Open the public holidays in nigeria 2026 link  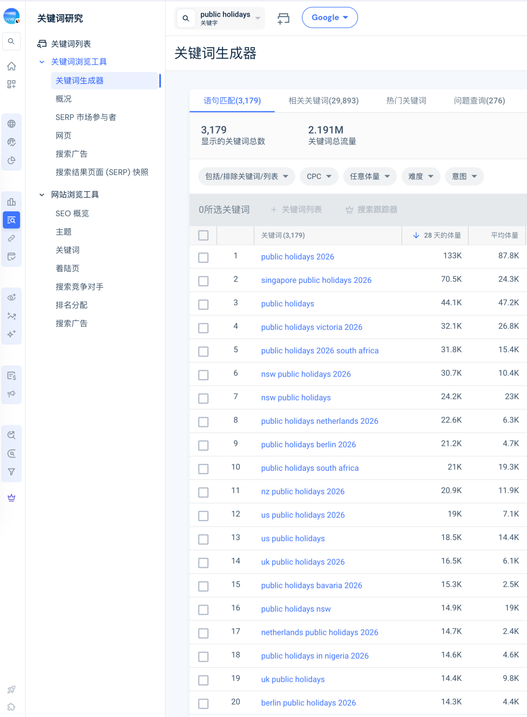(x=315, y=656)
